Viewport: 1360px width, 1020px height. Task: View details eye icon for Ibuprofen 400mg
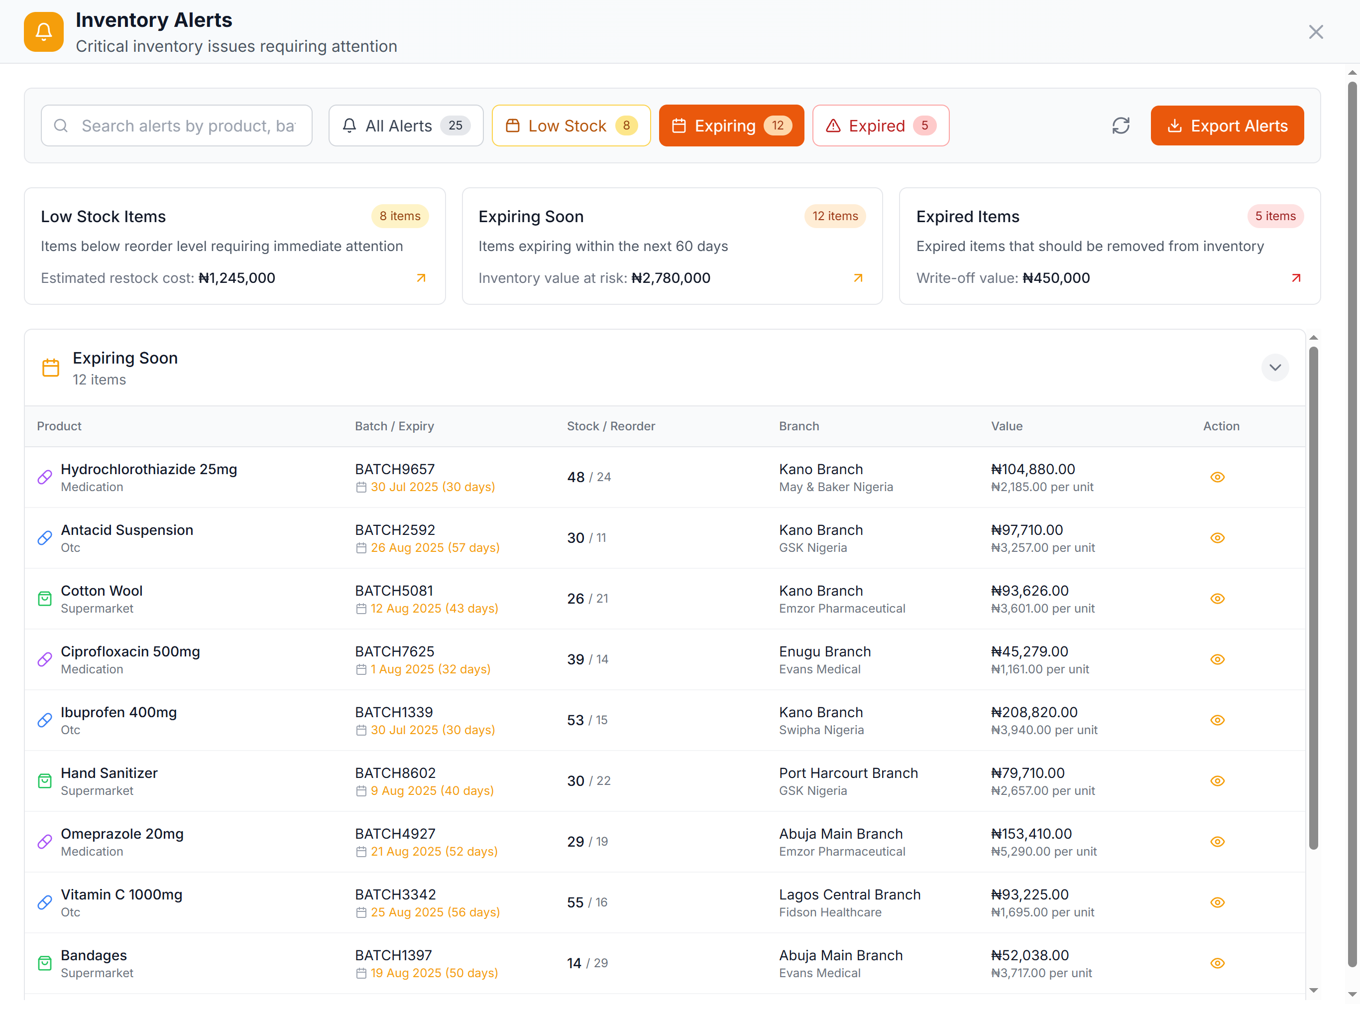(x=1217, y=720)
